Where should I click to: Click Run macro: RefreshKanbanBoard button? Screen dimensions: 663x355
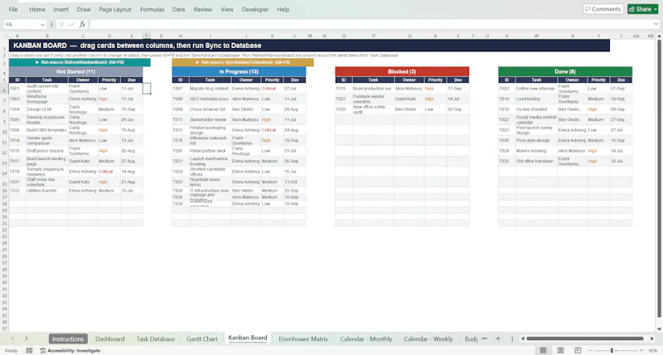click(80, 62)
